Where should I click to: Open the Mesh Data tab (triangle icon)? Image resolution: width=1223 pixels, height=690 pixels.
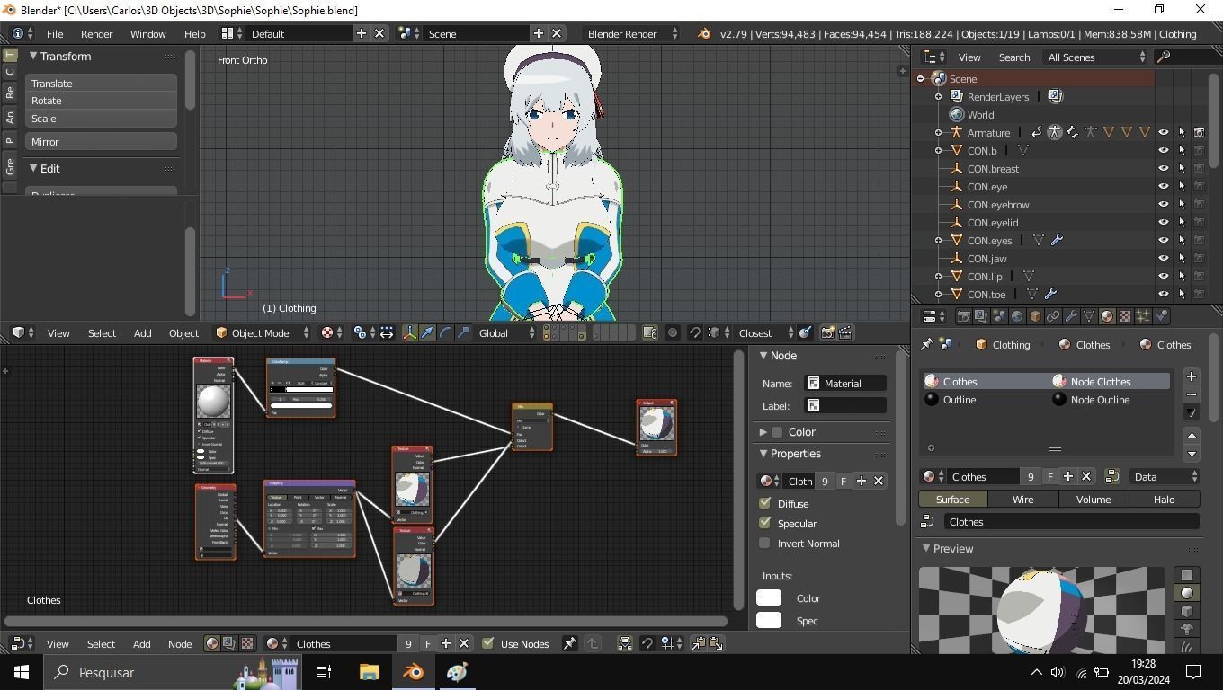point(1089,316)
